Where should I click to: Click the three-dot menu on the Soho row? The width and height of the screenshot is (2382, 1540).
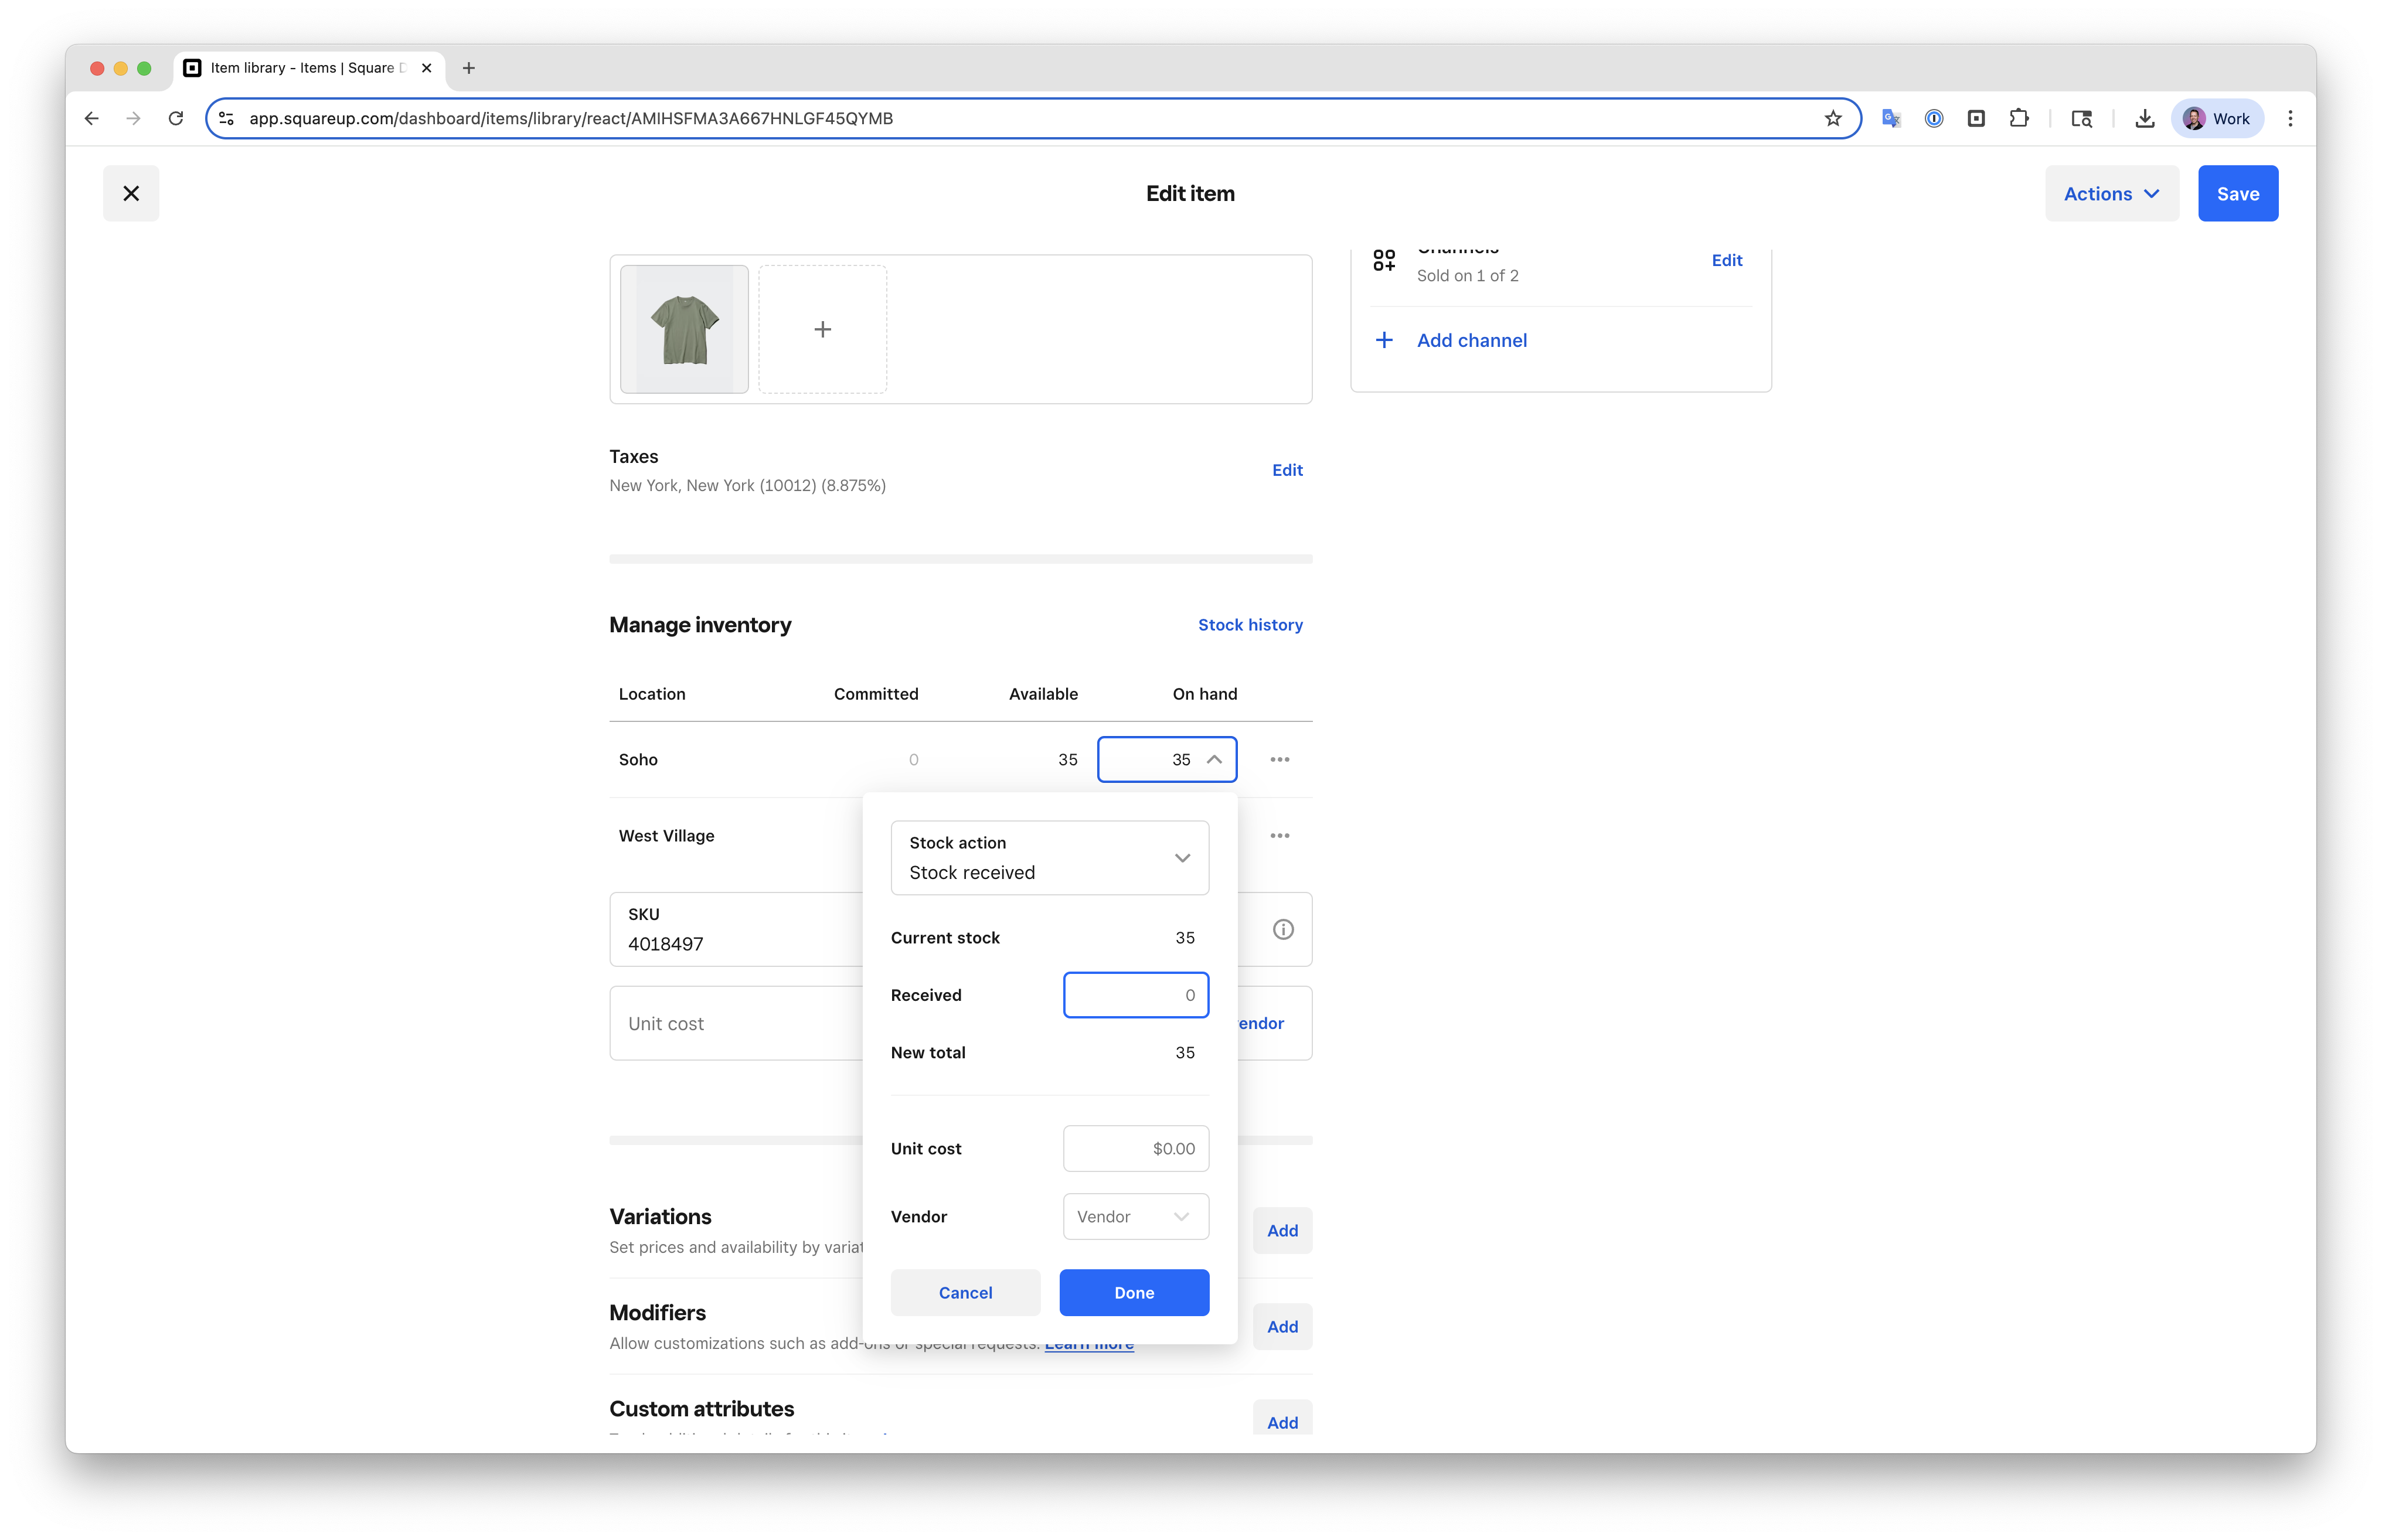pos(1280,759)
